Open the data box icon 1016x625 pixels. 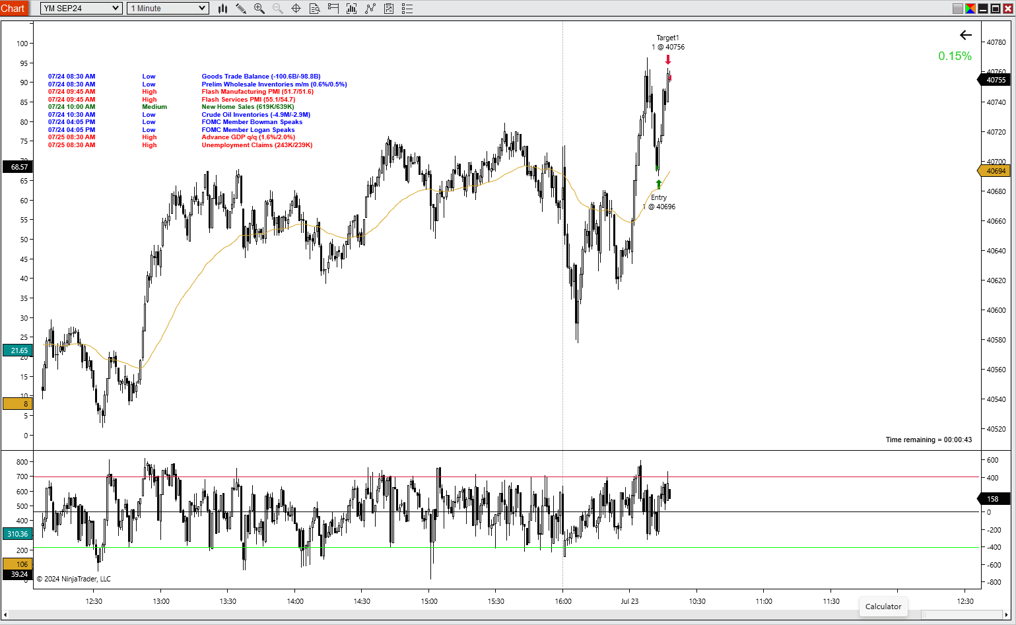315,9
